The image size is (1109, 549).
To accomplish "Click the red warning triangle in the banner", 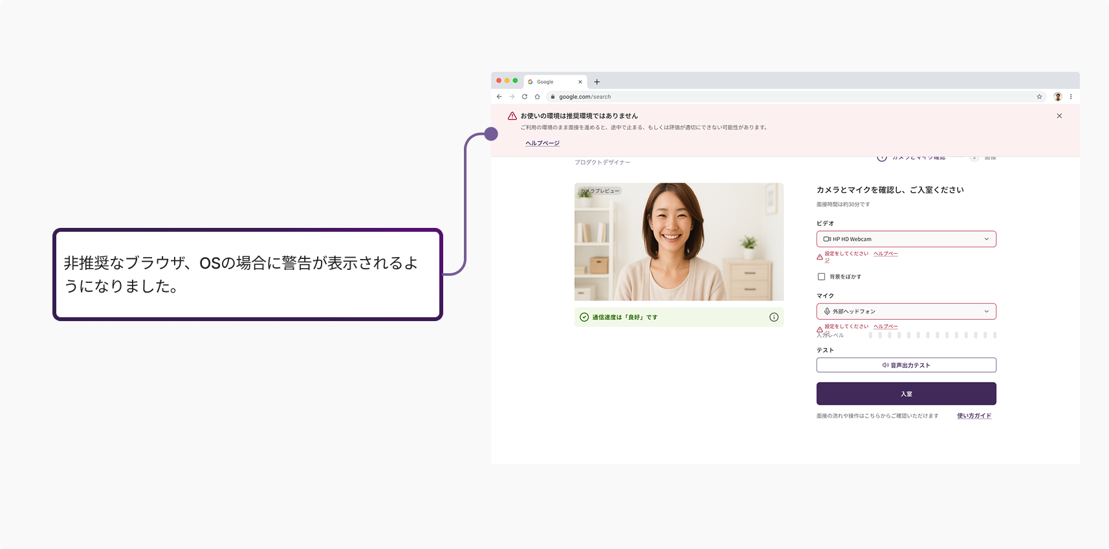I will coord(512,116).
